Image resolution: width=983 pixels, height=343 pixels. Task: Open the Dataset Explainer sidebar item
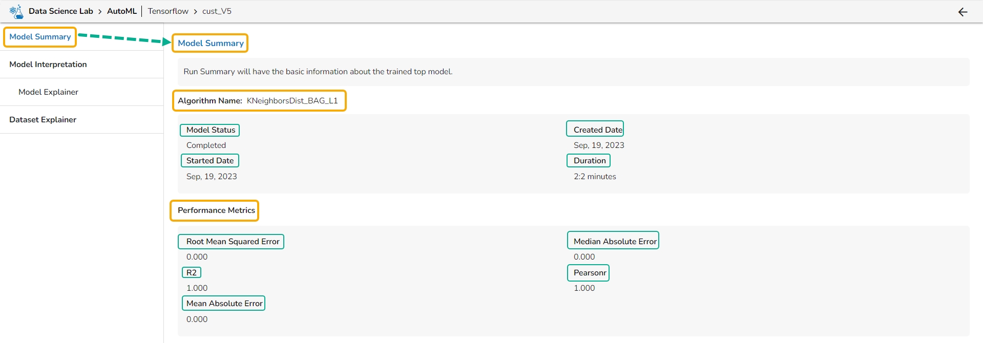(x=43, y=120)
